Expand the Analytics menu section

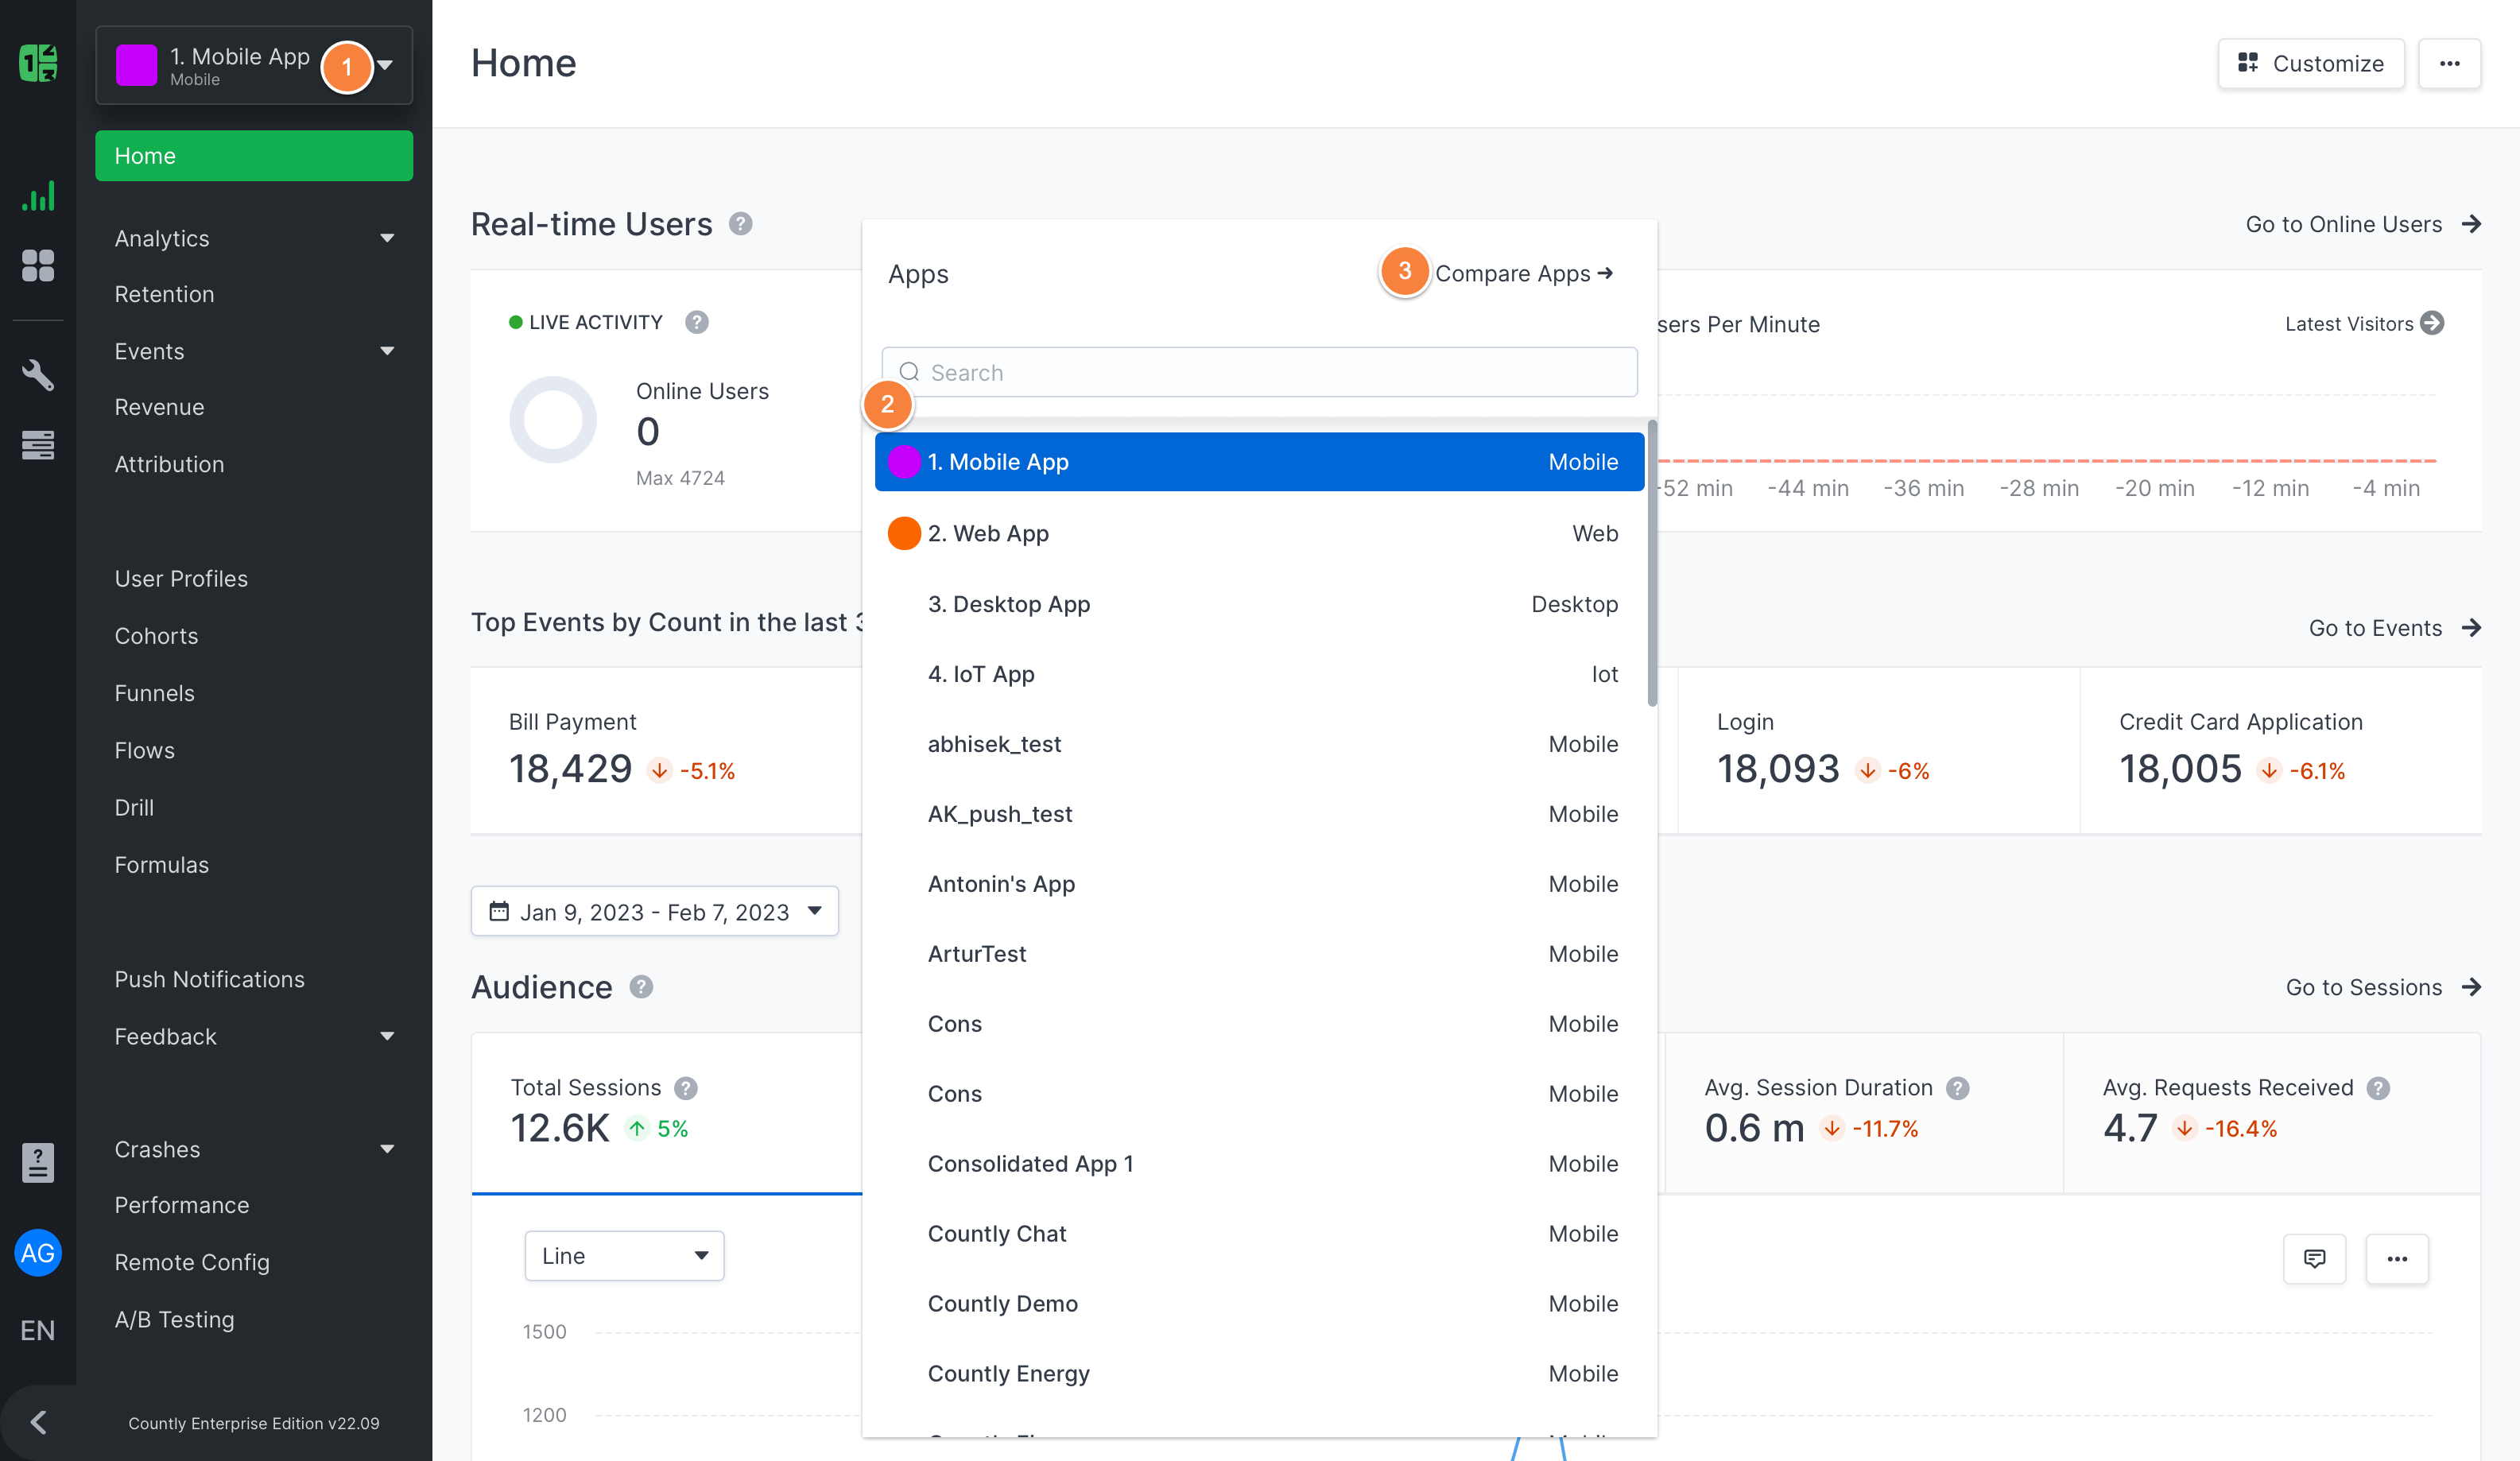(x=387, y=238)
